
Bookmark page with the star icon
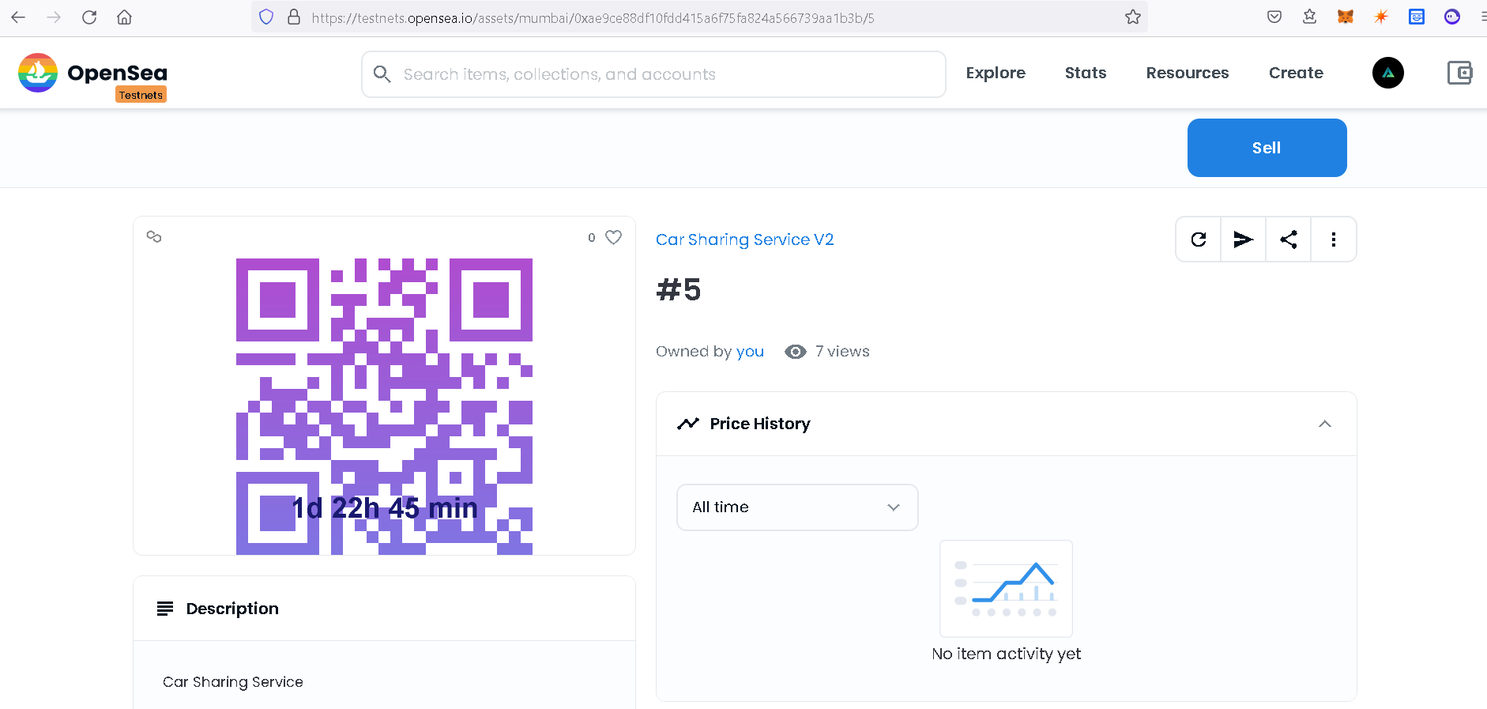point(1133,17)
